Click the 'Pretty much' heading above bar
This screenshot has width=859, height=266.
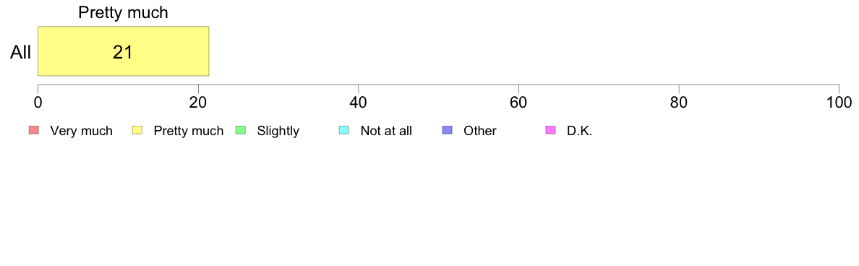[123, 13]
